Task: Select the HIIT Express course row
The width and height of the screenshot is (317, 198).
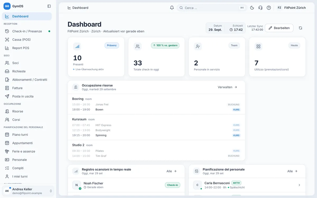Action: pyautogui.click(x=156, y=125)
